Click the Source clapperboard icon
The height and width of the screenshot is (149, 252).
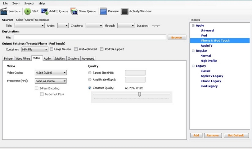(4, 11)
